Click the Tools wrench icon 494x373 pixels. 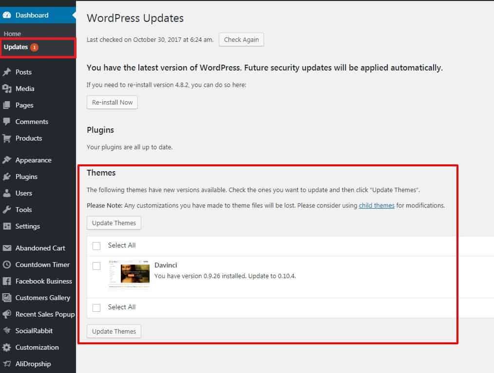point(7,210)
